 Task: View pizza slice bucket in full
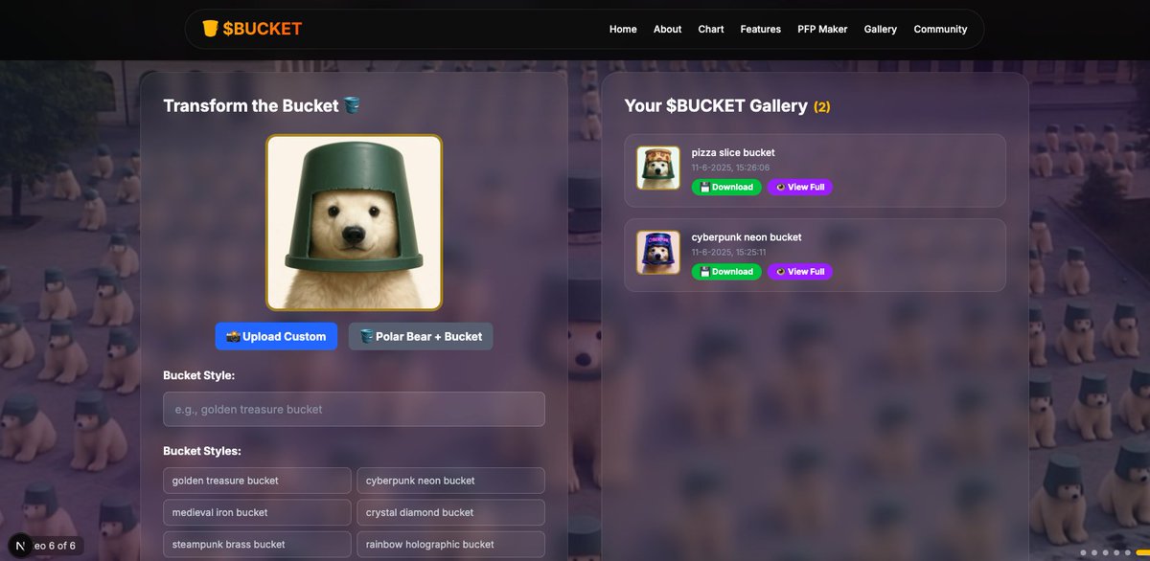click(x=800, y=188)
